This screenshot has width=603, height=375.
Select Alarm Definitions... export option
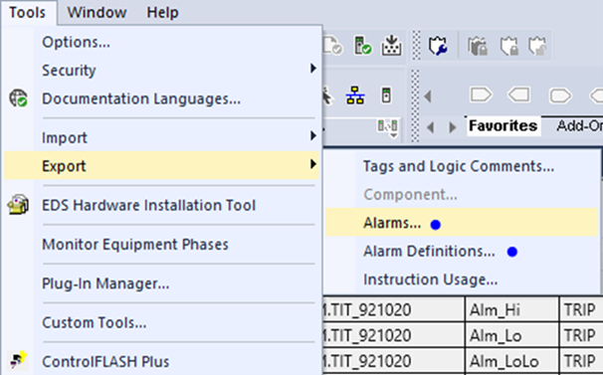point(429,251)
